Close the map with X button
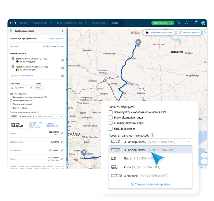Screen dimensions: 214x201 [205, 32]
